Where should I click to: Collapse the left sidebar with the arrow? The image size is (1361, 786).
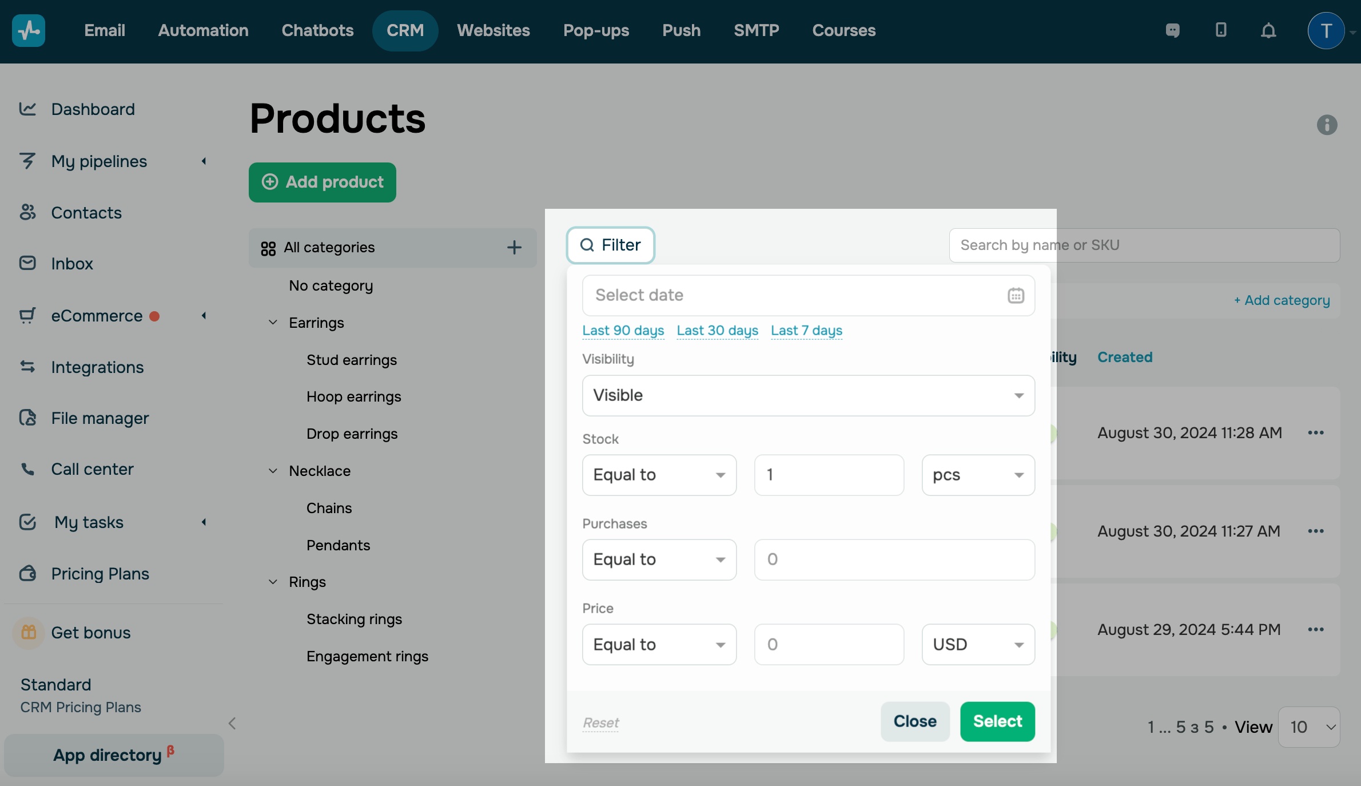[x=232, y=723]
